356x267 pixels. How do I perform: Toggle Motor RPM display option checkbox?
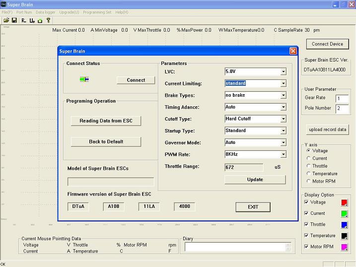(x=306, y=247)
